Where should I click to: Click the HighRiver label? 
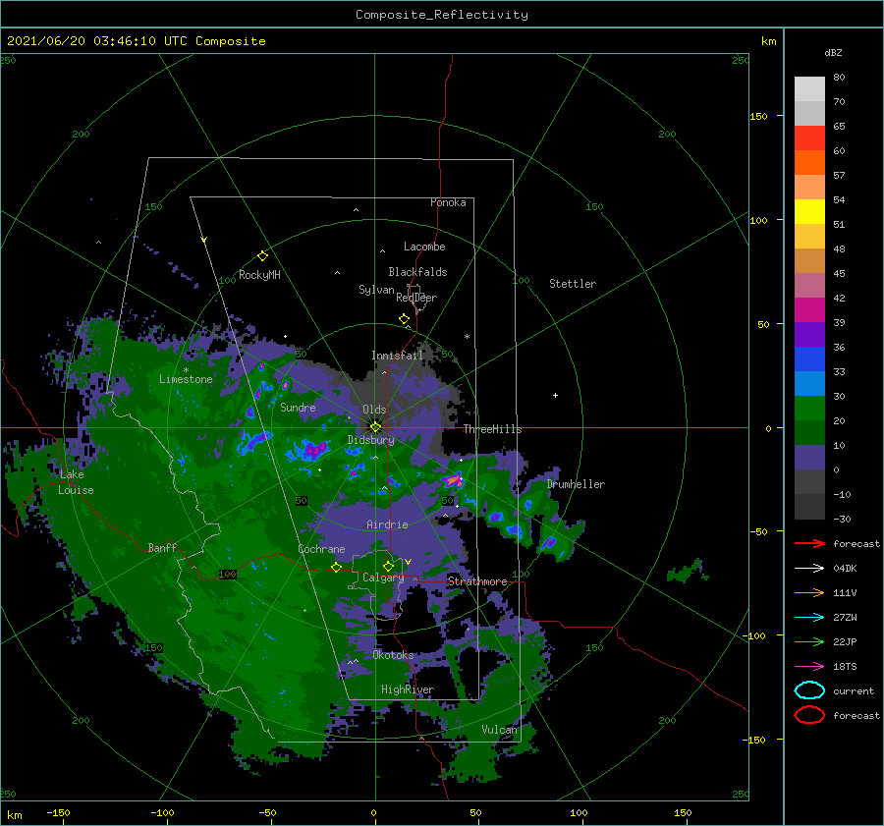click(408, 689)
